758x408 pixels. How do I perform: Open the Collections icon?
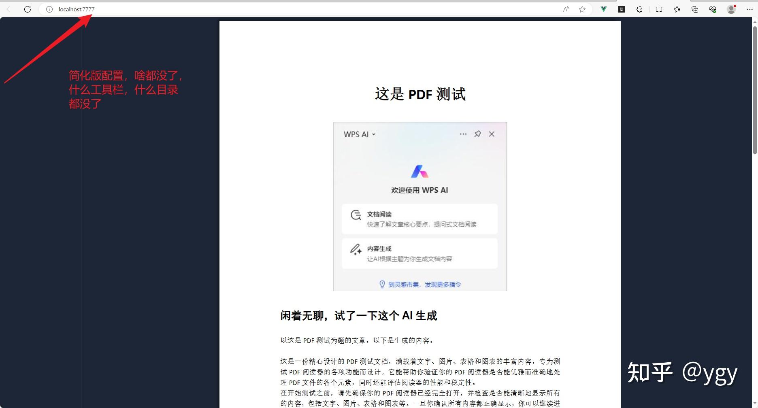click(695, 9)
